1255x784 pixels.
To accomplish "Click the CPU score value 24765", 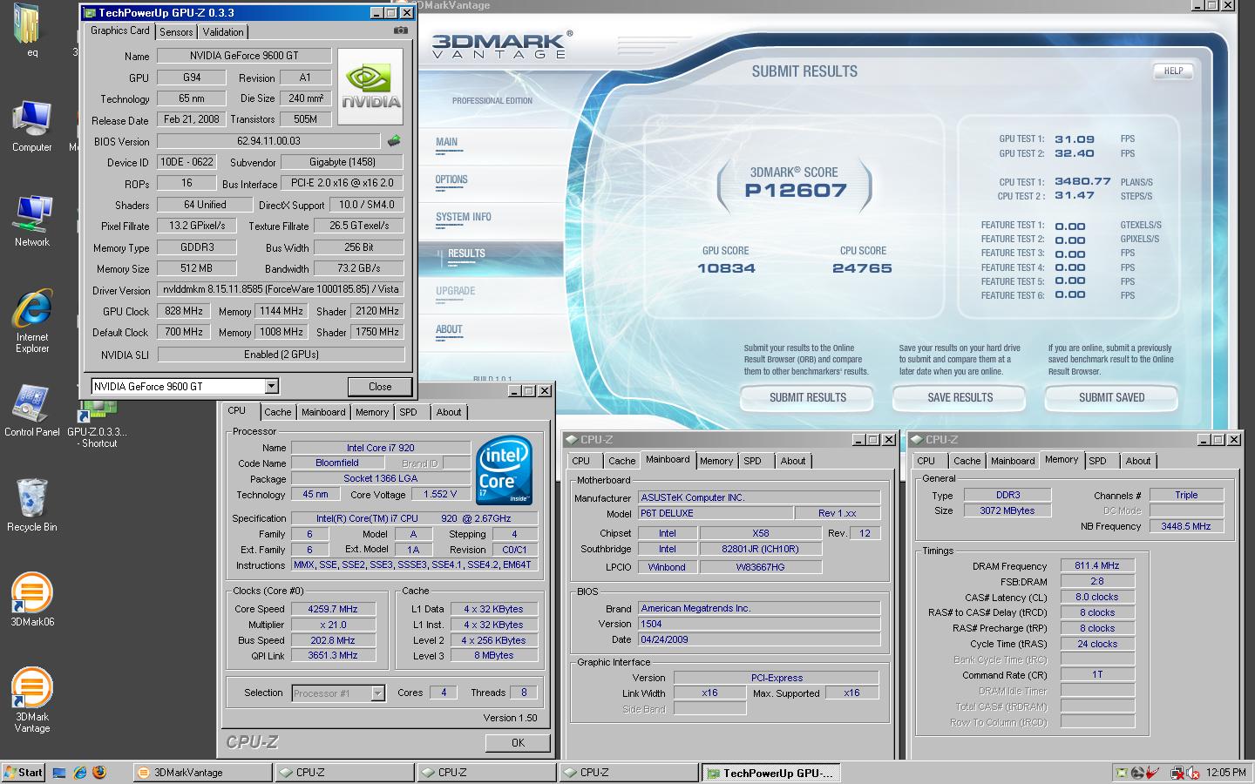I will (x=862, y=268).
